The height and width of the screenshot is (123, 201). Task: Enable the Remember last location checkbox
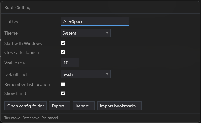tap(63, 84)
